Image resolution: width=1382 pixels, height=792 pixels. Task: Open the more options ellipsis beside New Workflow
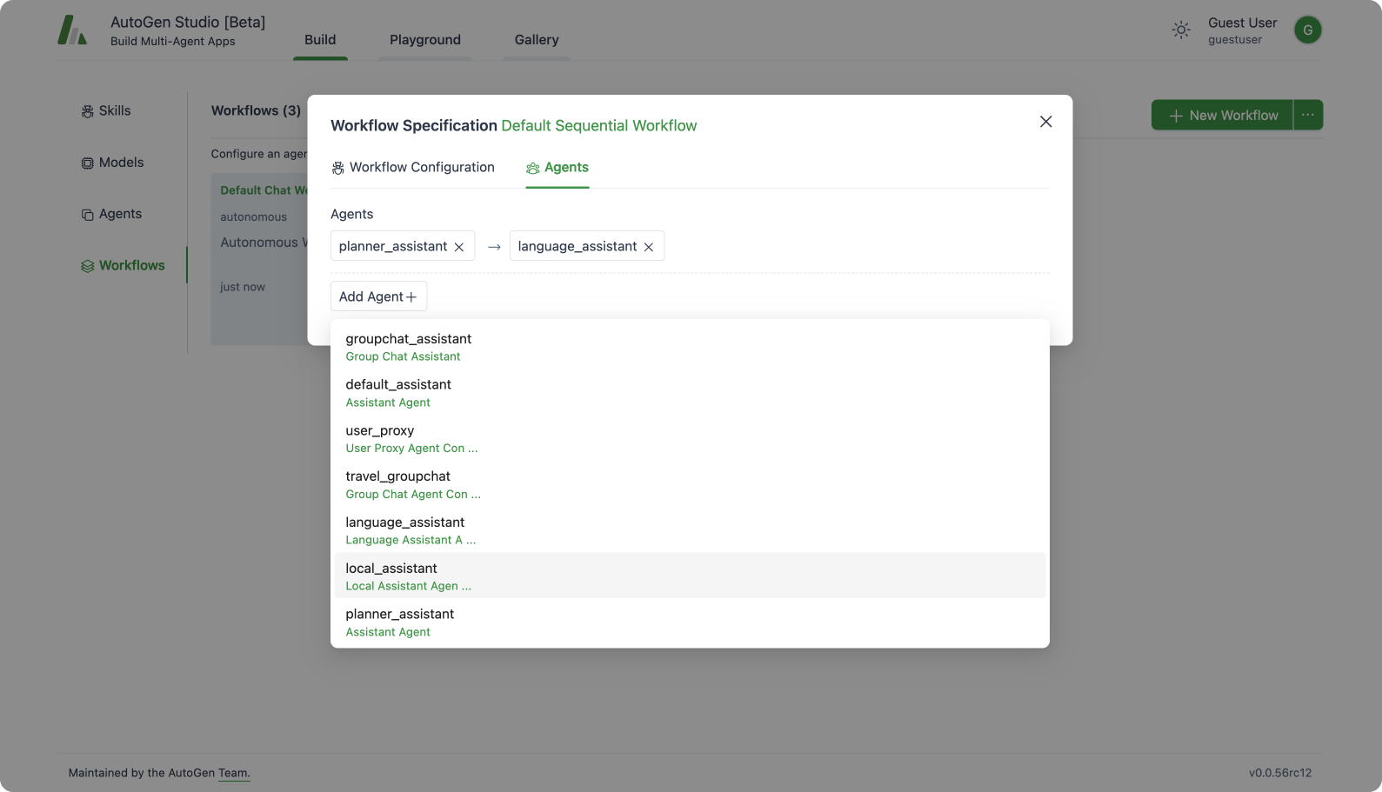(1308, 115)
